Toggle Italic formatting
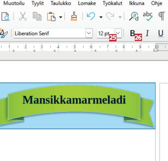Screen dimensions: 168x161 147,33
